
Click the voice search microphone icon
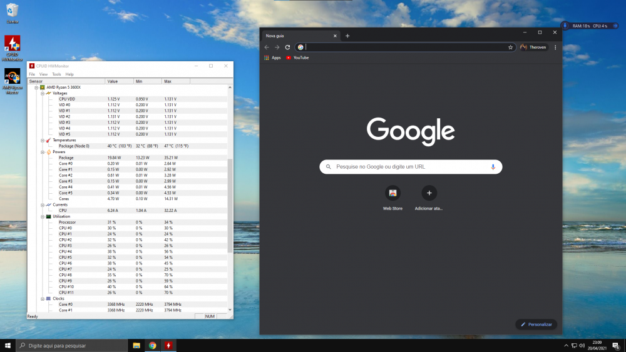click(493, 167)
